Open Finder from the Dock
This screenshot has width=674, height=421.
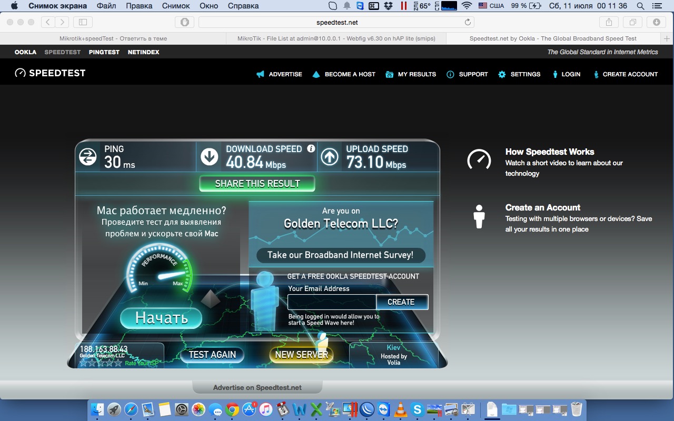pyautogui.click(x=97, y=409)
